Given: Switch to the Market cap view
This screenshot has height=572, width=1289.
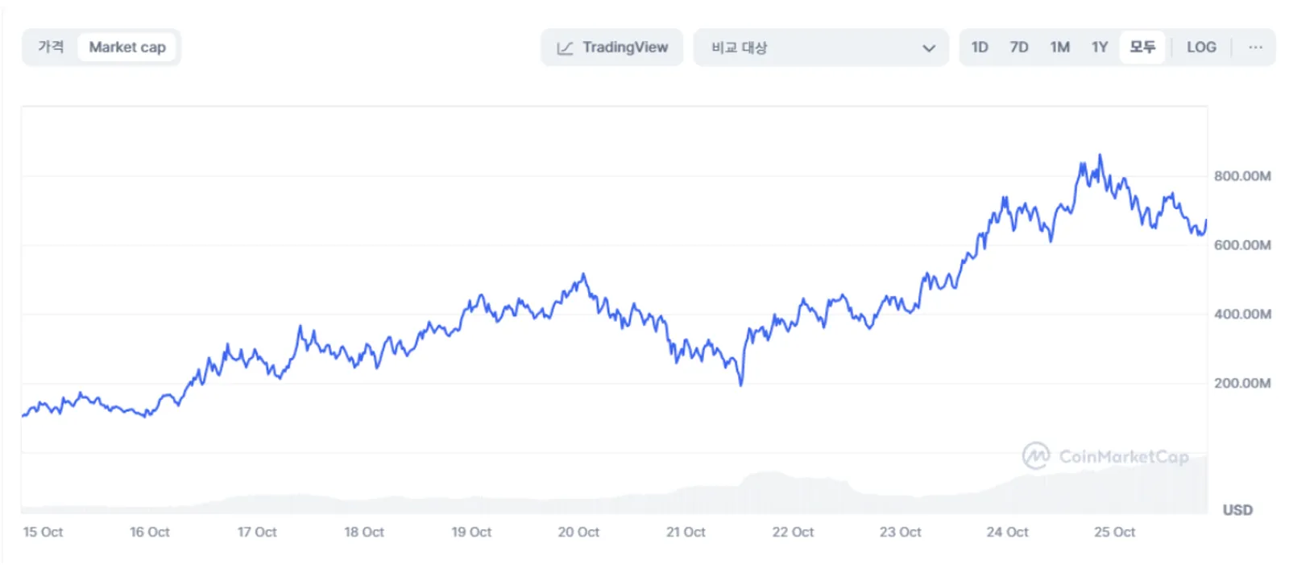Looking at the screenshot, I should 127,47.
